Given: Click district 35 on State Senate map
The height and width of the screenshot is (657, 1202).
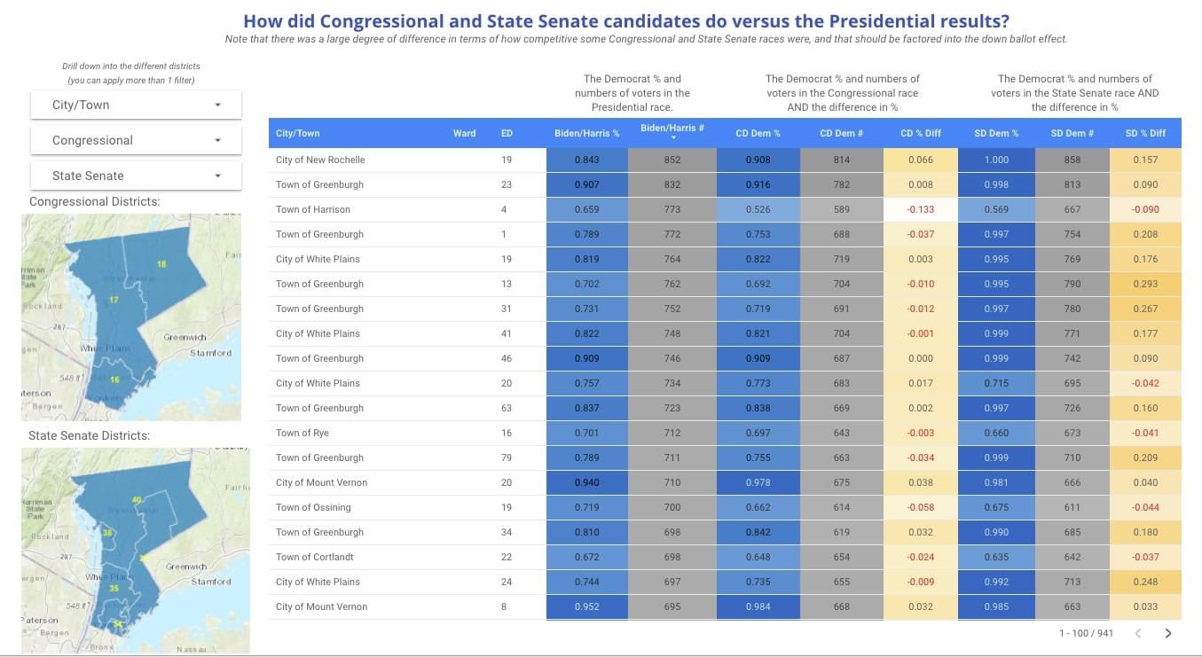Looking at the screenshot, I should tap(114, 588).
